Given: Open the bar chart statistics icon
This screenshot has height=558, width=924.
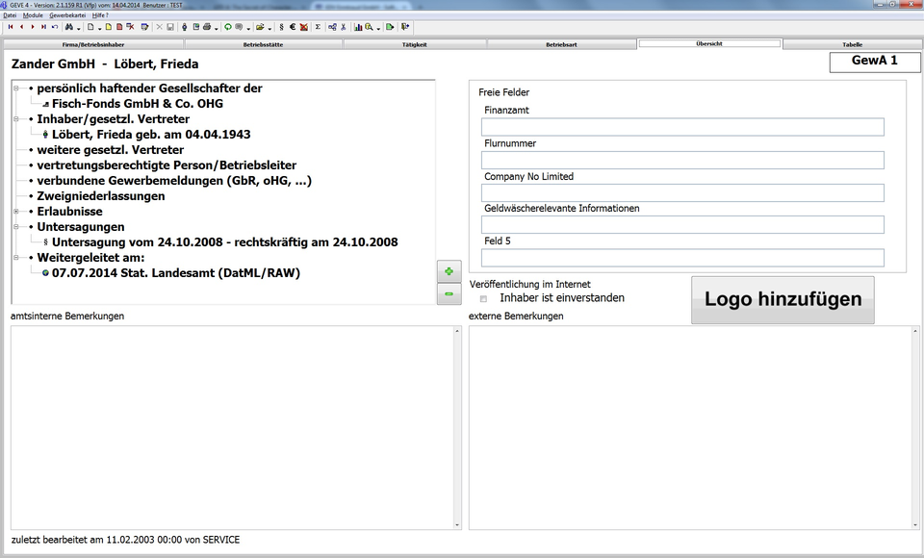Looking at the screenshot, I should 357,27.
